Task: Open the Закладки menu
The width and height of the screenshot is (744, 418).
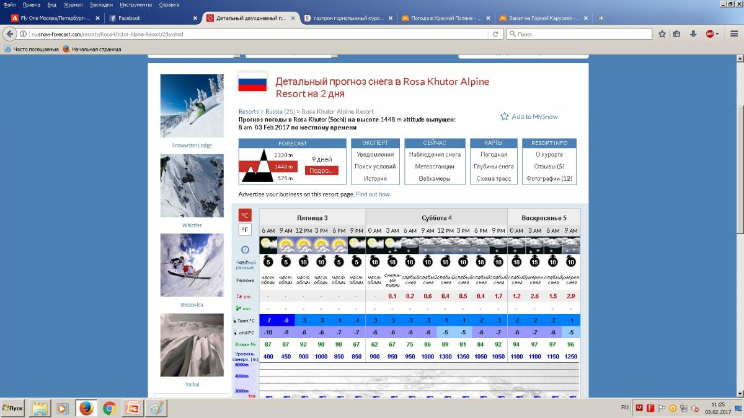Action: 101,4
